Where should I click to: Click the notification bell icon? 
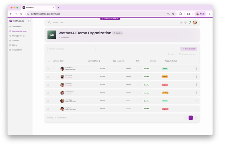(190, 23)
